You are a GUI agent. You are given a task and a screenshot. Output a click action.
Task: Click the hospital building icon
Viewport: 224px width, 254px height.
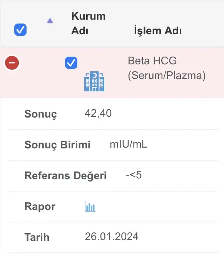(94, 81)
